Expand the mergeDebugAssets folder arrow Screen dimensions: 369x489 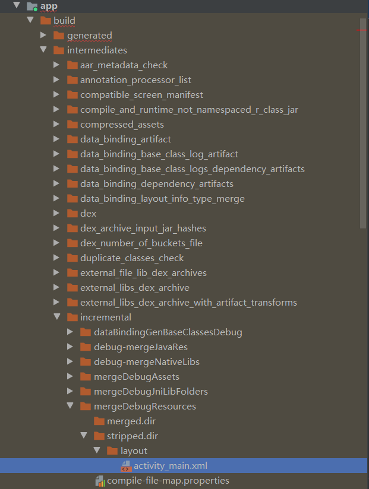coord(70,376)
